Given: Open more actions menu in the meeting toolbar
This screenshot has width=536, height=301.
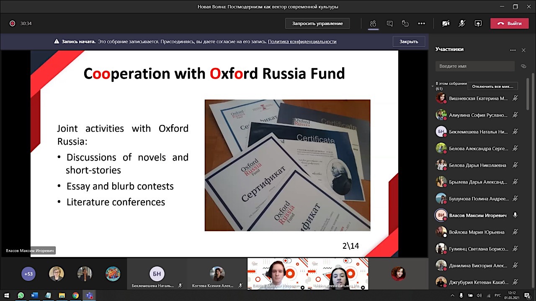Looking at the screenshot, I should (421, 23).
